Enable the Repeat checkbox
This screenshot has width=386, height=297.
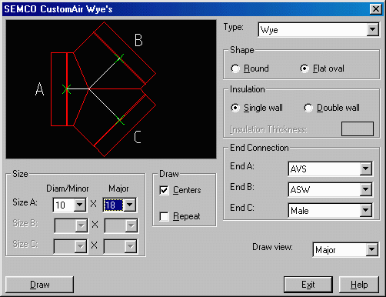[x=179, y=216]
